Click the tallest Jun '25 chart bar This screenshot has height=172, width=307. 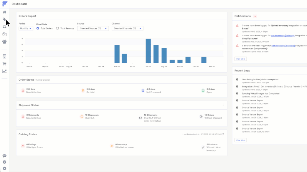[x=148, y=50]
